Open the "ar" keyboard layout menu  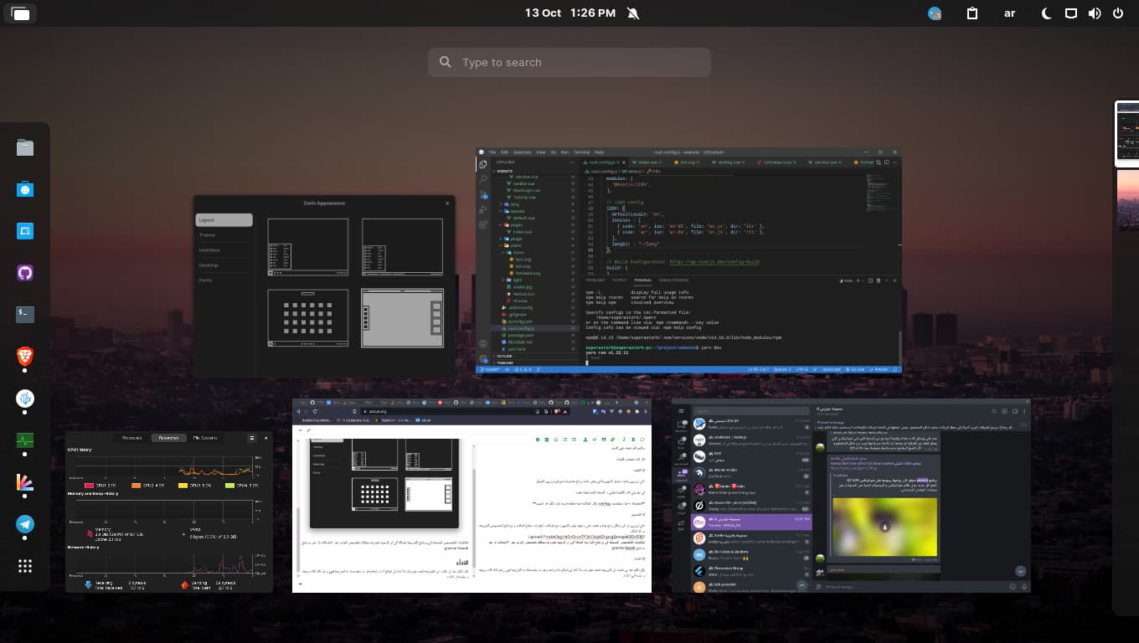click(1010, 13)
